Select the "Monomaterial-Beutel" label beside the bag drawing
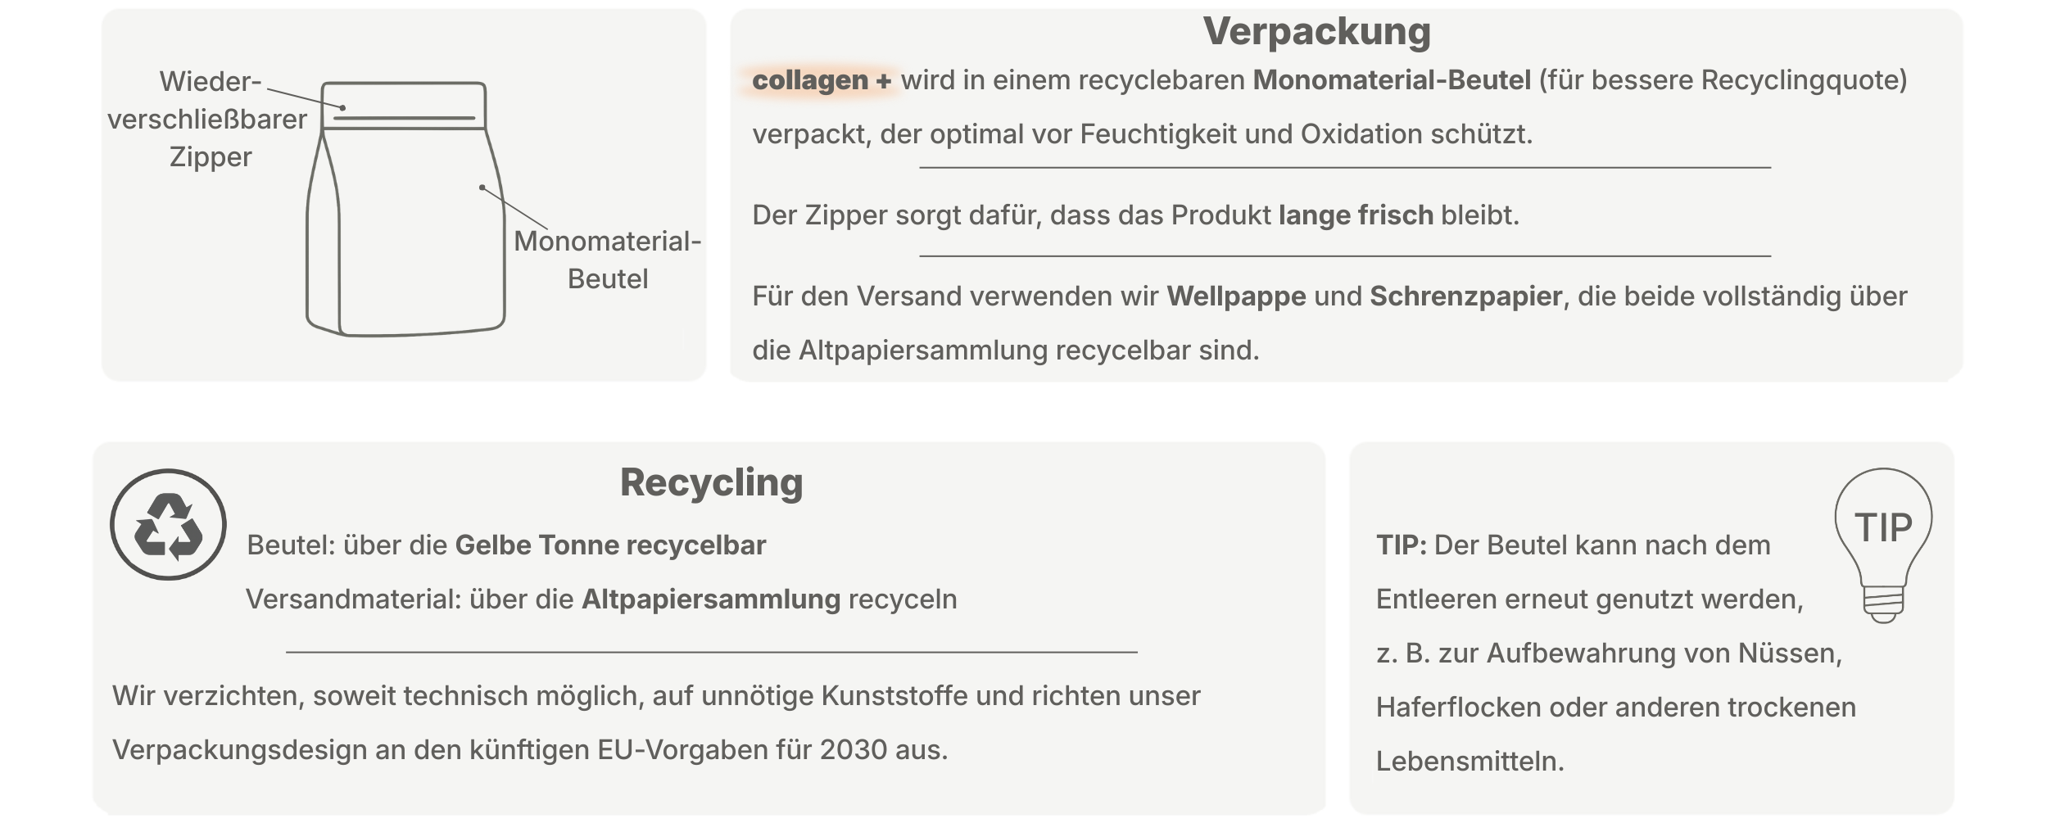Viewport: 2056px width, 823px height. (x=607, y=260)
